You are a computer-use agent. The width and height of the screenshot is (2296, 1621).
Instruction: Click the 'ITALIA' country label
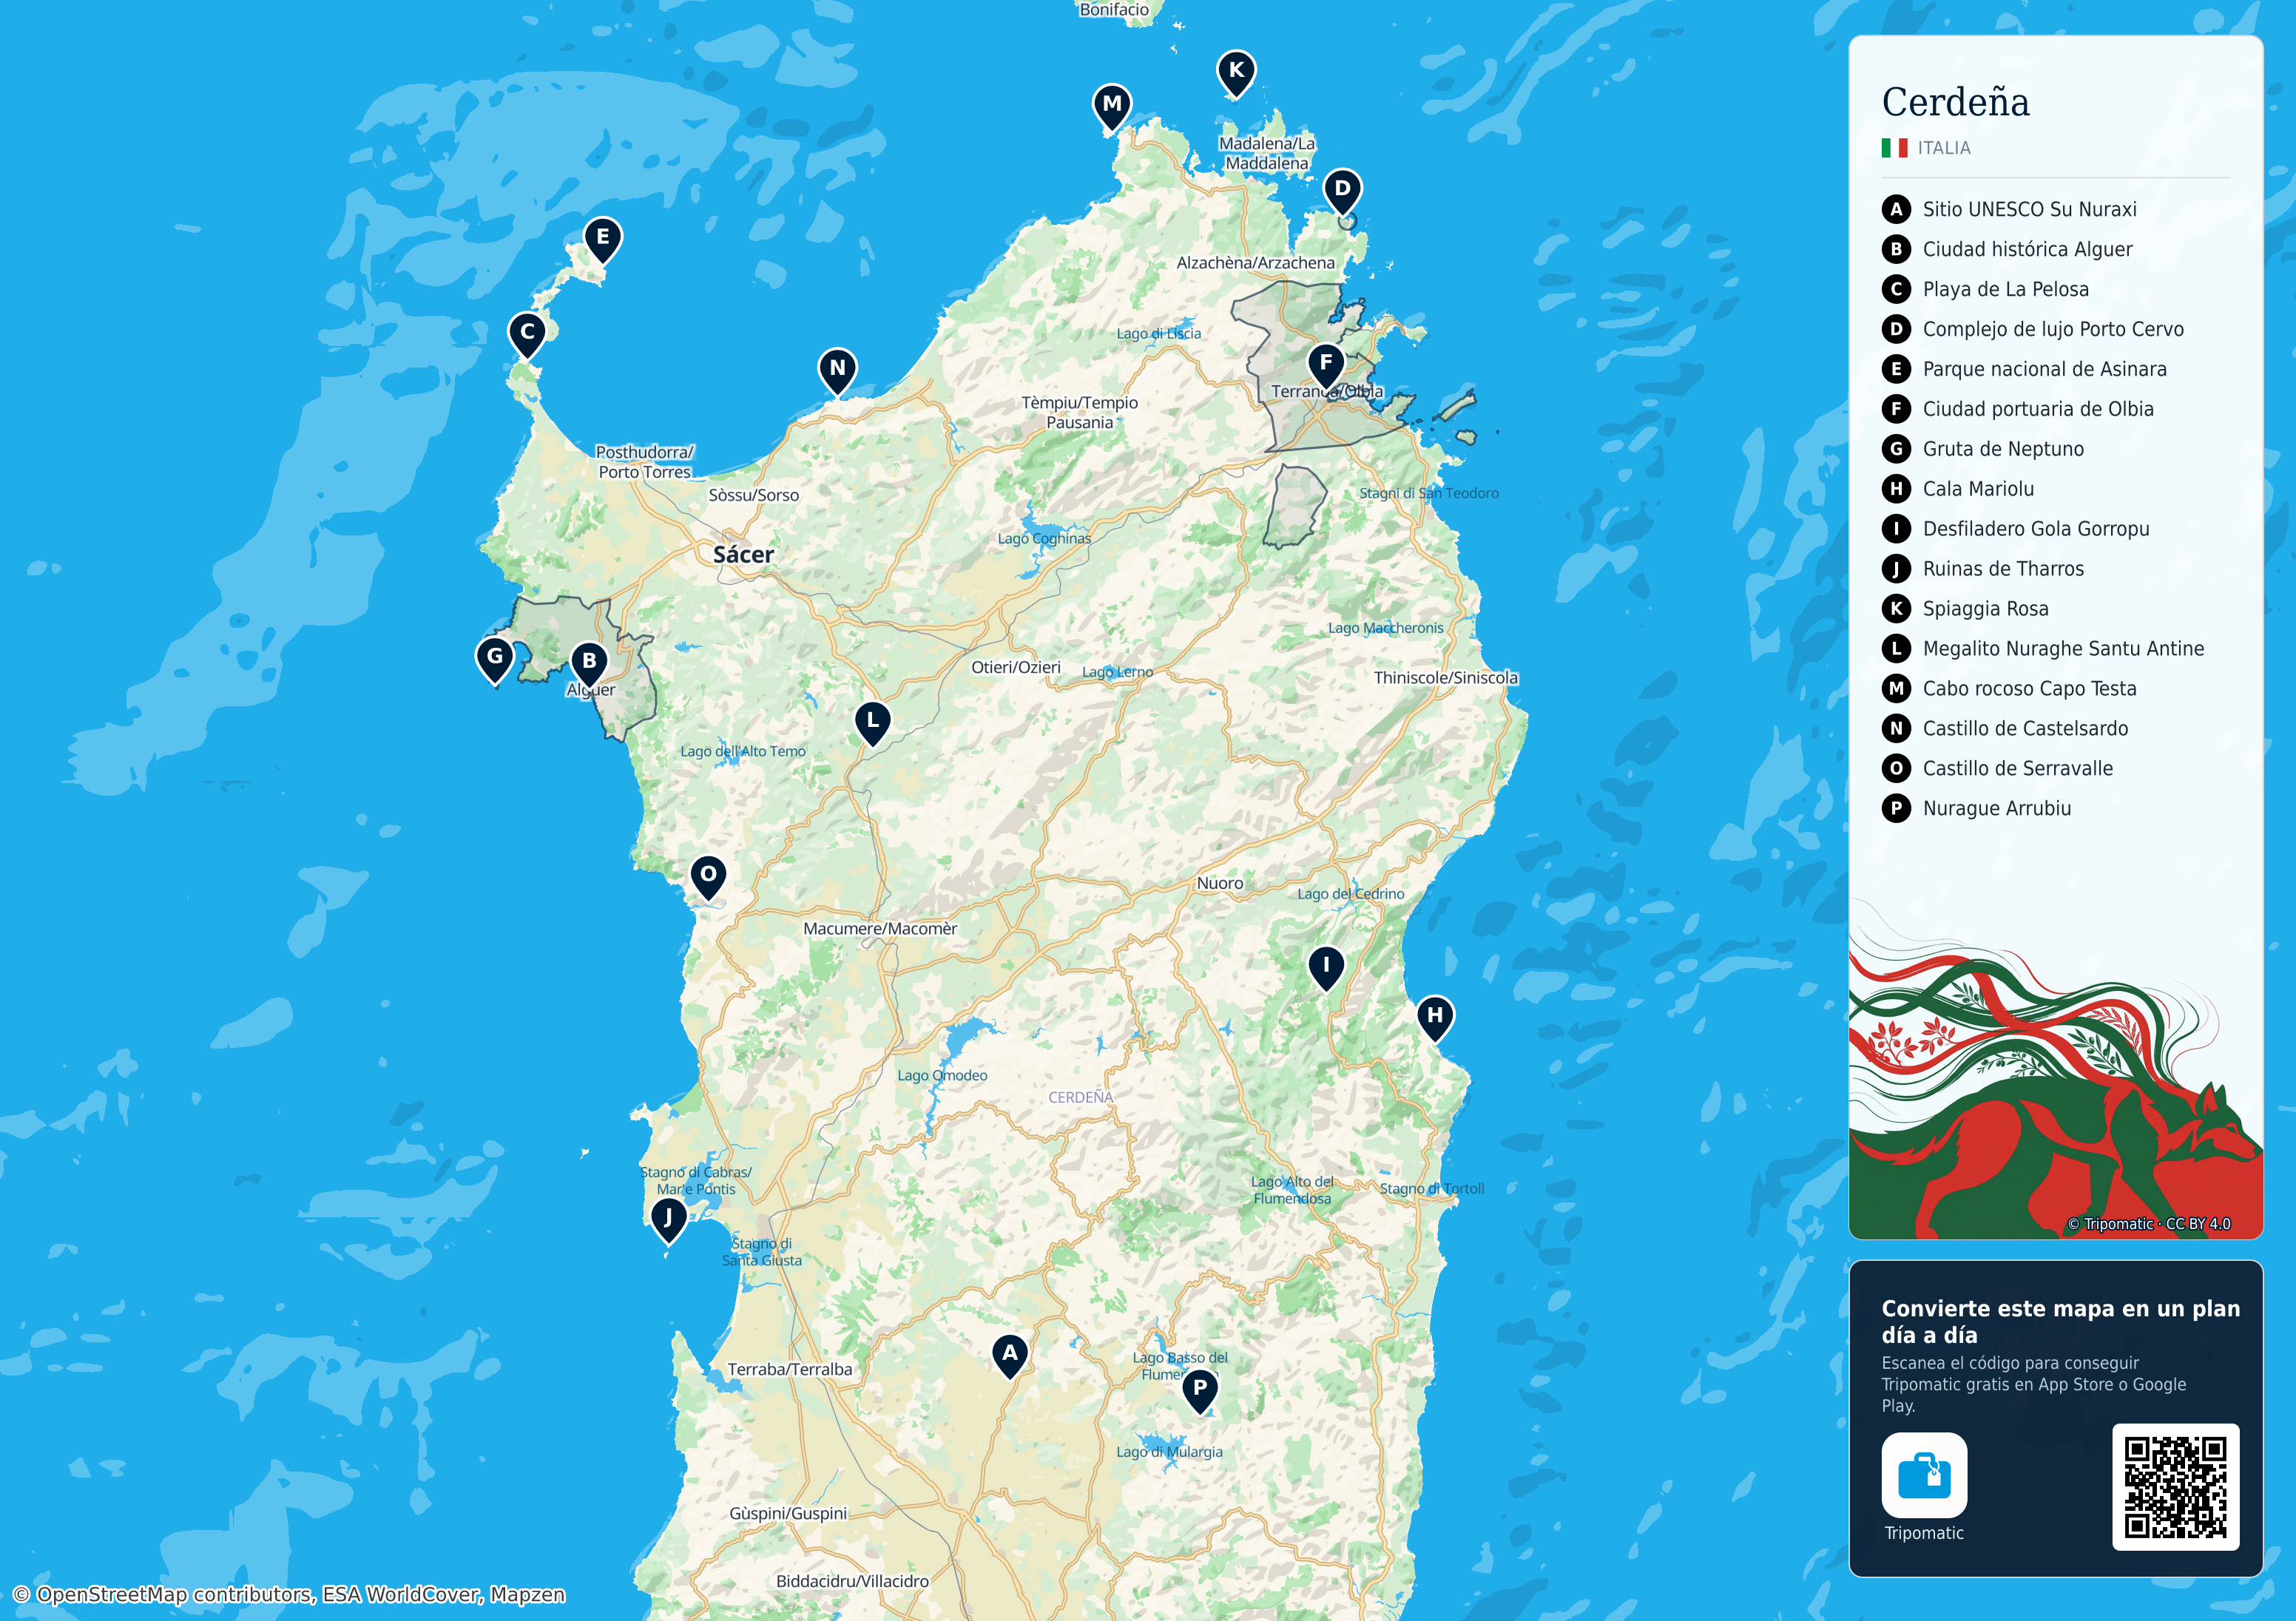[x=1944, y=148]
